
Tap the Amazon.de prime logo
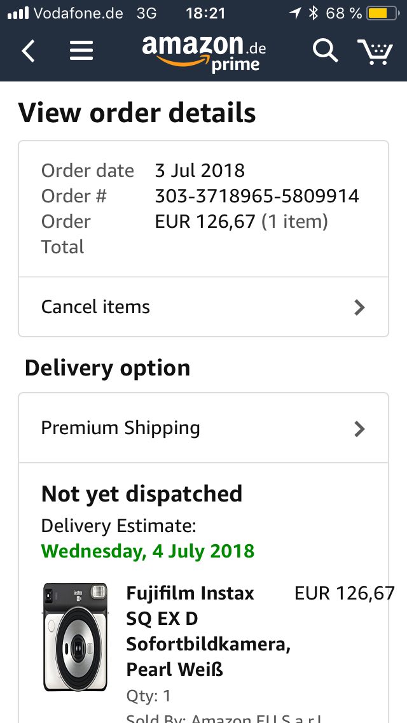click(x=203, y=52)
